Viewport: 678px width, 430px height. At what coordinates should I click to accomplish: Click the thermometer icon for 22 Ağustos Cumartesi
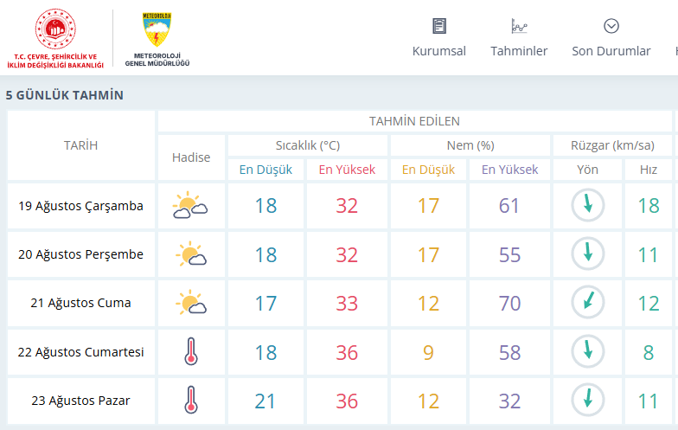point(191,351)
